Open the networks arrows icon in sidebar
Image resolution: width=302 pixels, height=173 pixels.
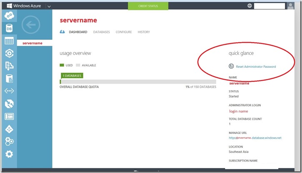pyautogui.click(x=9, y=91)
